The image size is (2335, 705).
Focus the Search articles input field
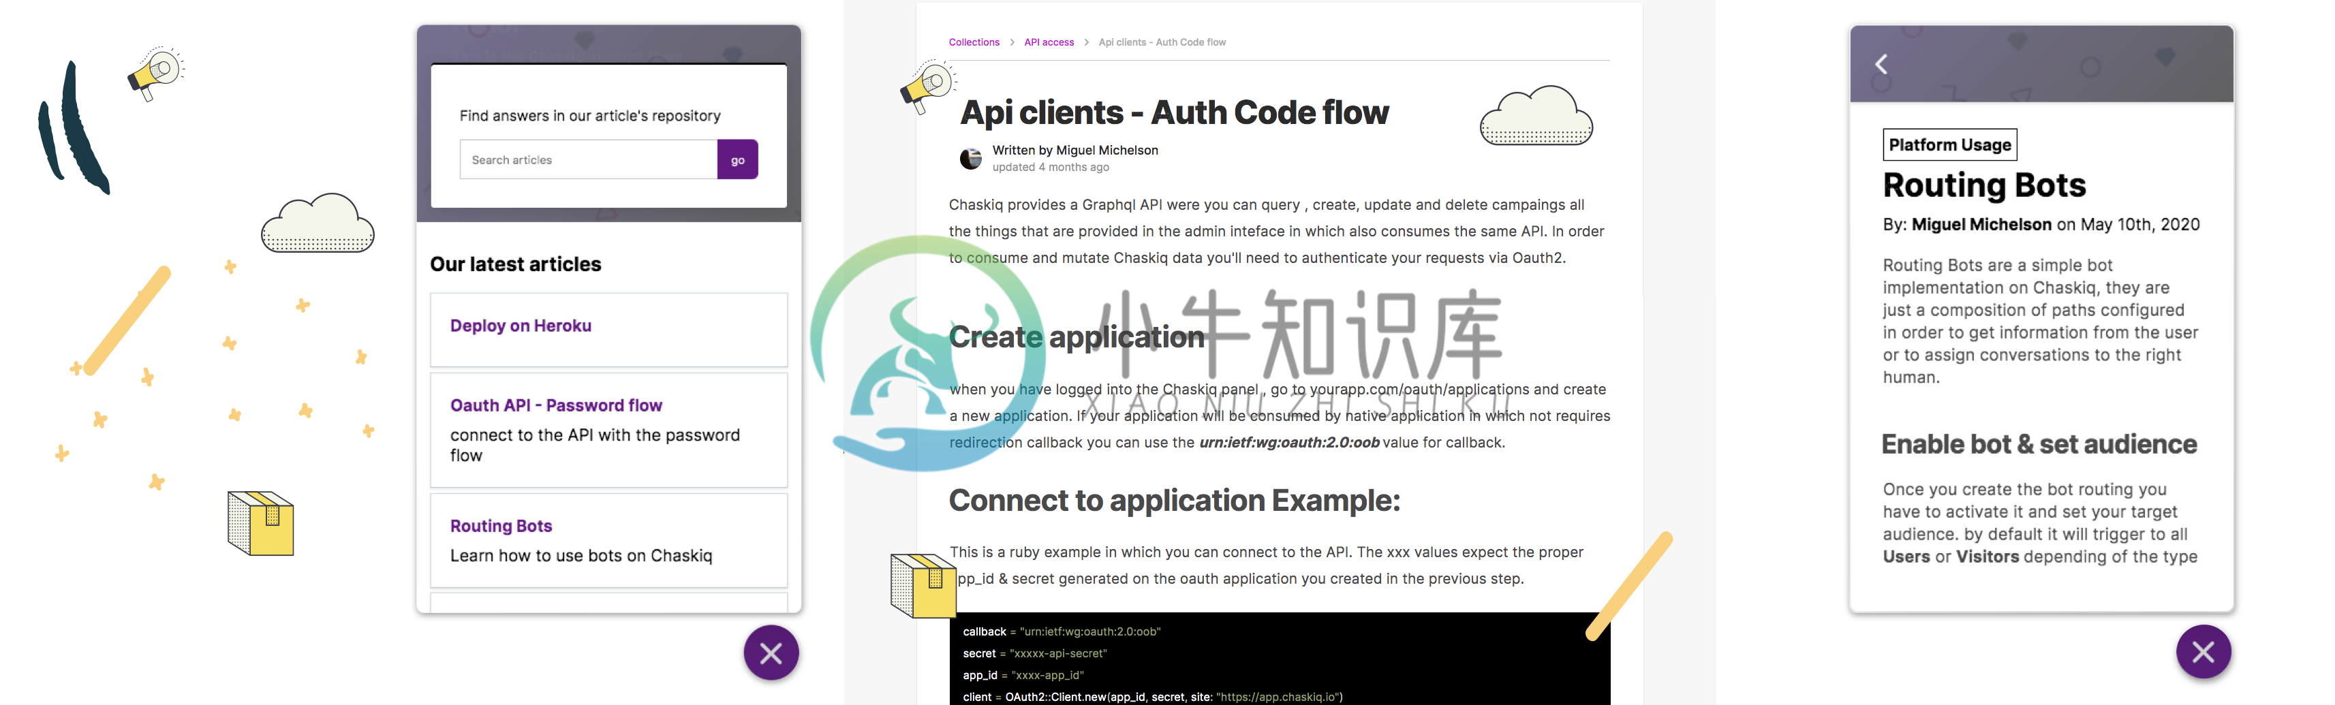click(x=588, y=159)
